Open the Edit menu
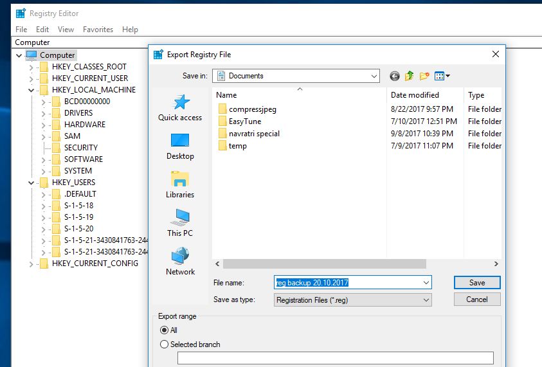 (x=42, y=30)
